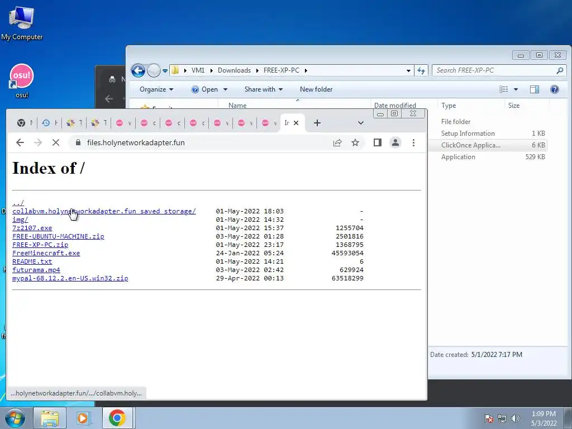Open a new Chrome tab
The width and height of the screenshot is (572, 429).
[317, 123]
